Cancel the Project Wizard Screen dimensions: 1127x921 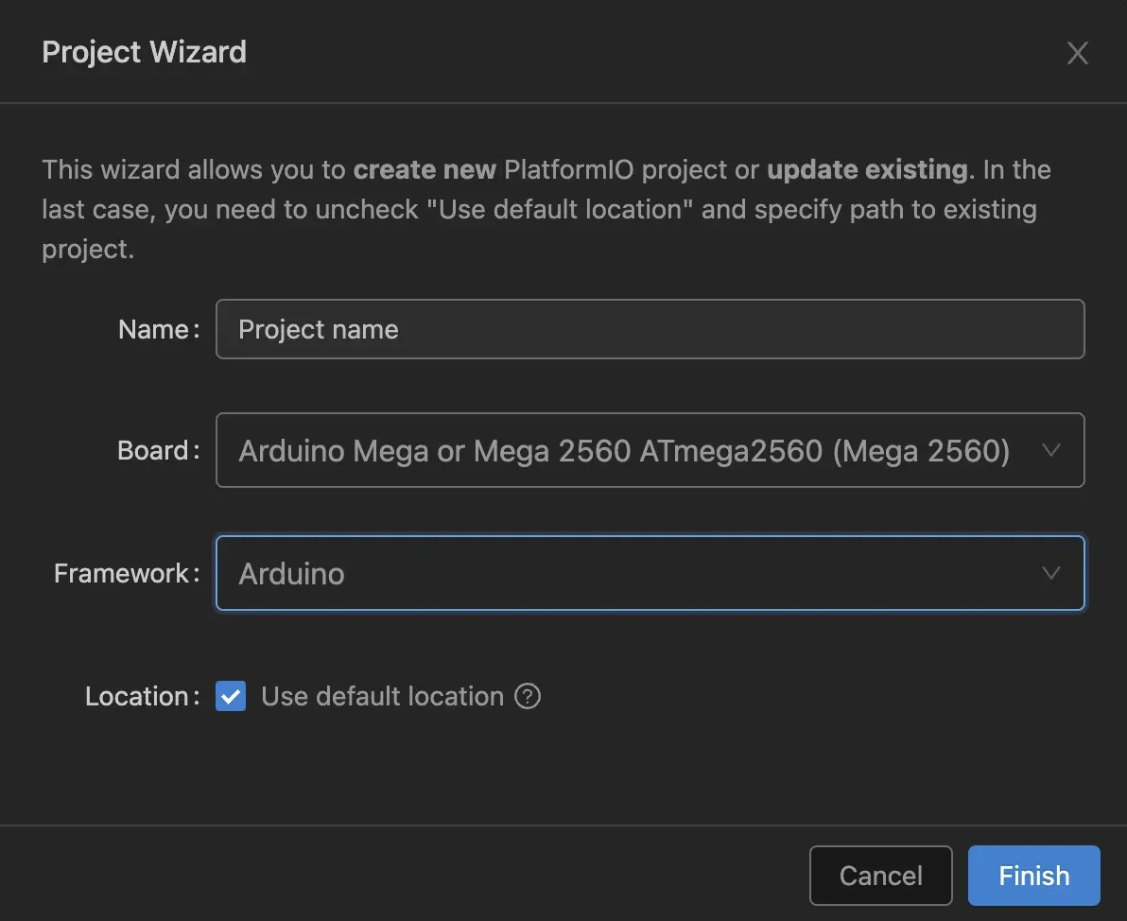pos(880,876)
